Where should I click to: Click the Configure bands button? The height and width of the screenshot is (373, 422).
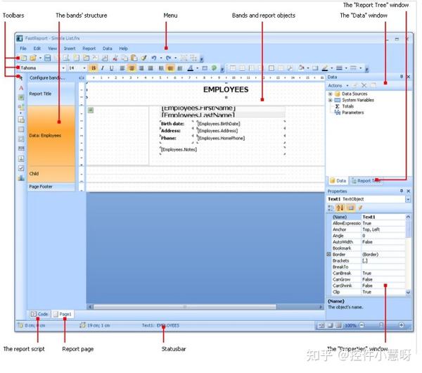[x=47, y=78]
